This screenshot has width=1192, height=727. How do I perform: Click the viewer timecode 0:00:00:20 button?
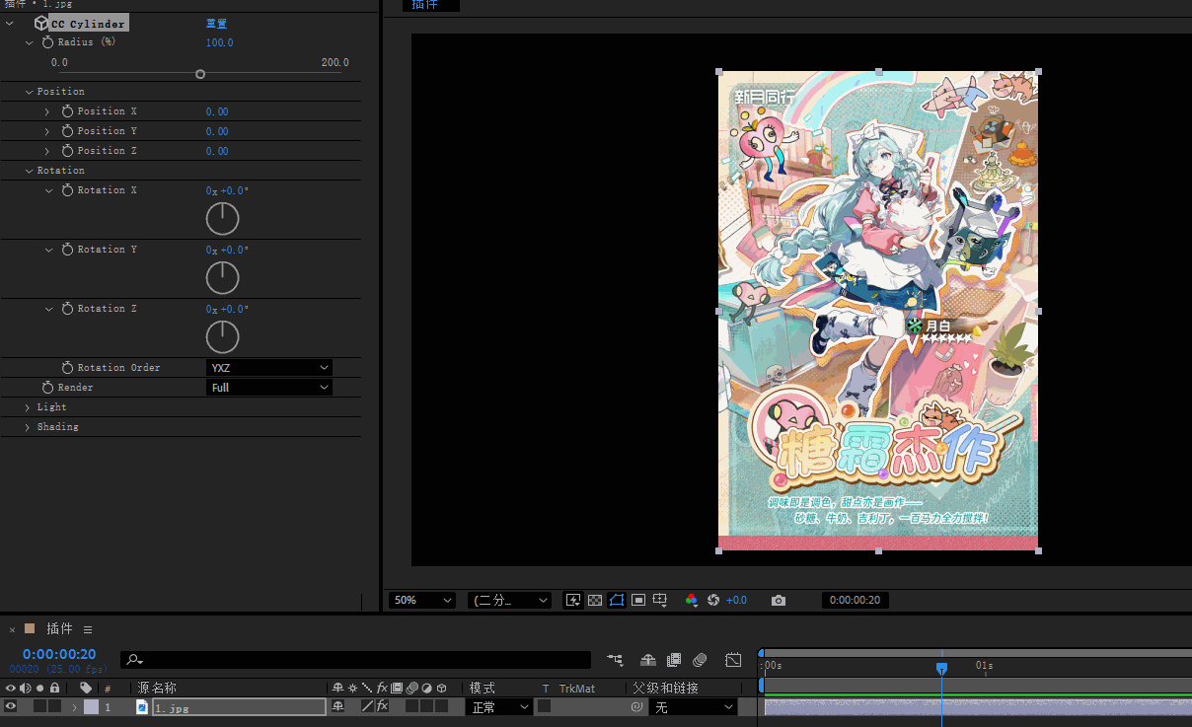[x=855, y=600]
